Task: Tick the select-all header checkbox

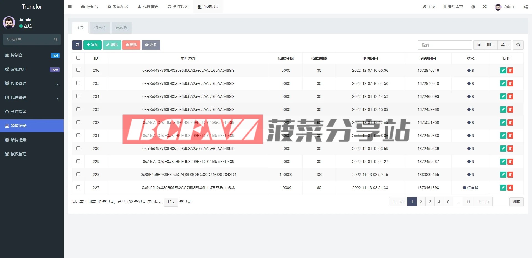Action: 78,58
